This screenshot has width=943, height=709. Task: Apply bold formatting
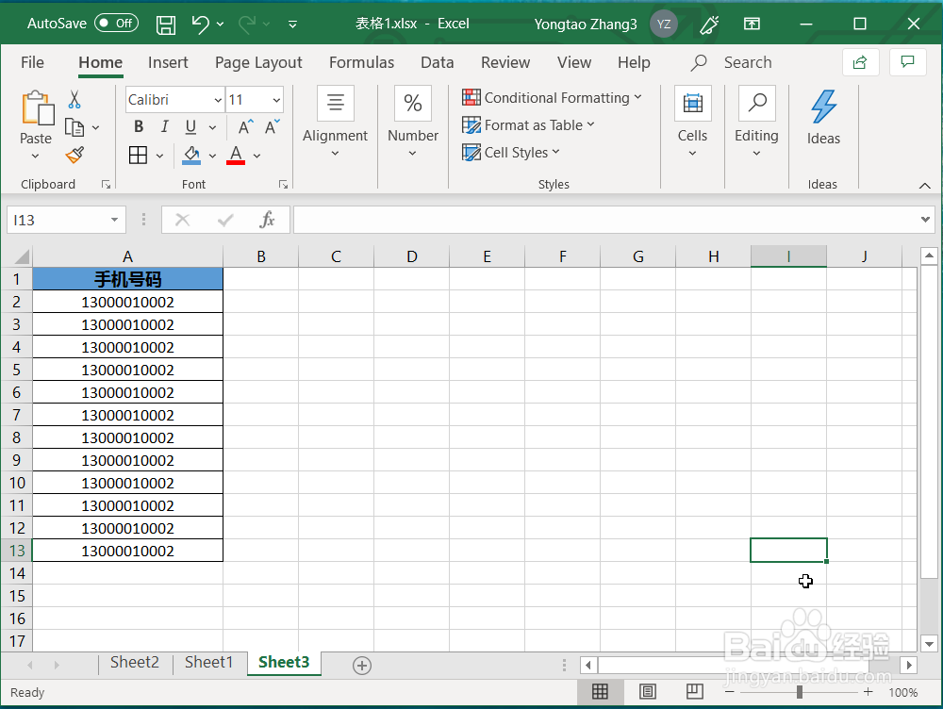(x=138, y=125)
